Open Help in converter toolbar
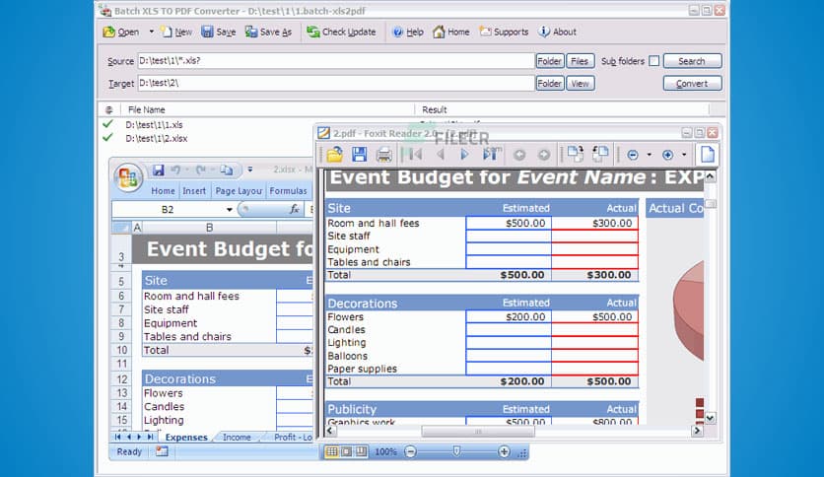The image size is (824, 477). pos(408,33)
